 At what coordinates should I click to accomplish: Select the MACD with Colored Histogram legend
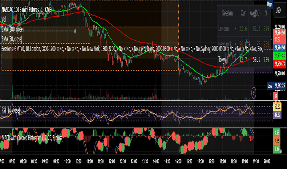[x=32, y=138]
